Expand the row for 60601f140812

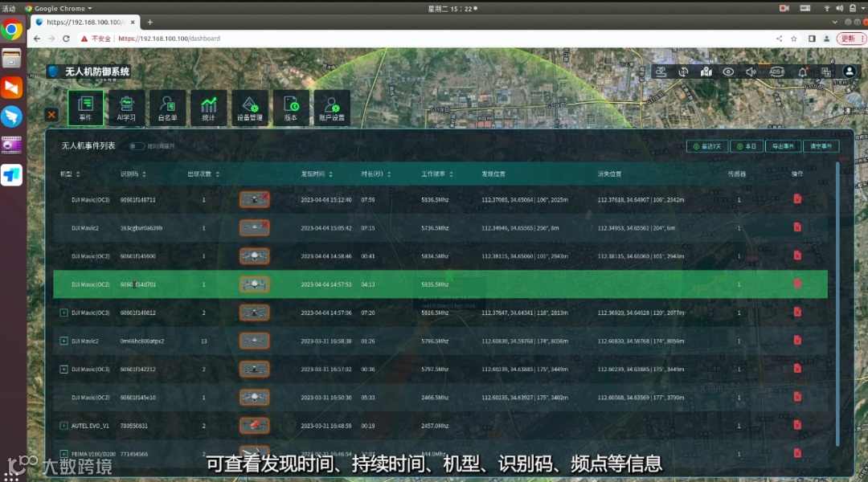pyautogui.click(x=63, y=312)
